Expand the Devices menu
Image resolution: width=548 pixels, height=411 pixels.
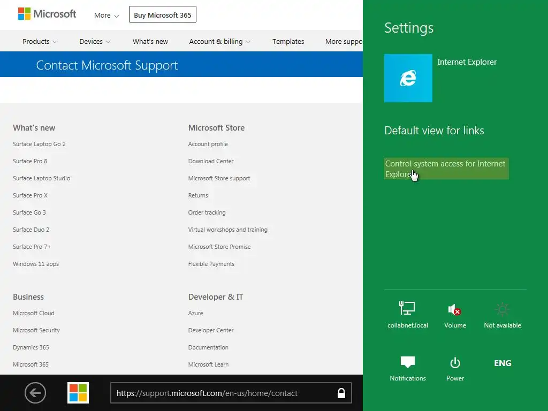pyautogui.click(x=95, y=42)
